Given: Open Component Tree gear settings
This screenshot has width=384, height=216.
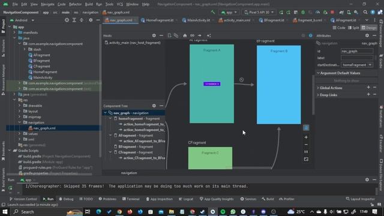Looking at the screenshot, I should [154, 106].
